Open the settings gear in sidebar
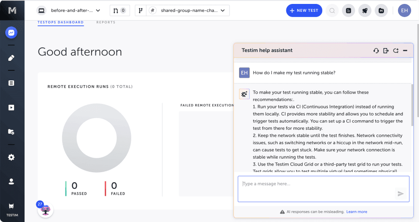 (11, 157)
